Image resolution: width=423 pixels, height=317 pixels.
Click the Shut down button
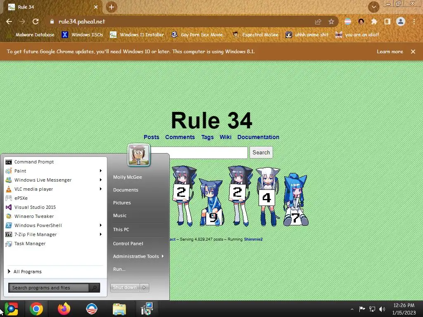click(x=125, y=287)
